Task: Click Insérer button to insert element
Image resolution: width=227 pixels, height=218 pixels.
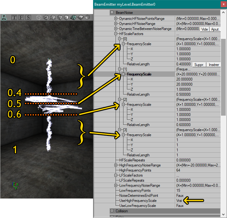Action: click(x=214, y=65)
